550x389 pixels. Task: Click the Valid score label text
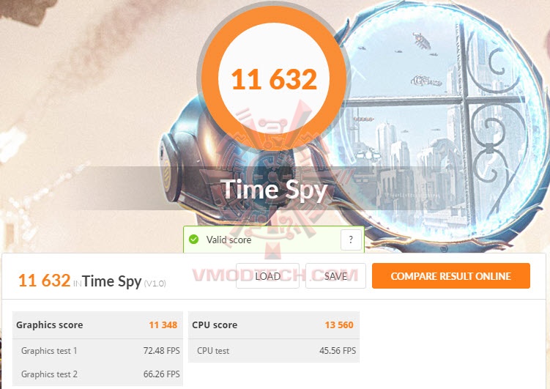pyautogui.click(x=229, y=240)
